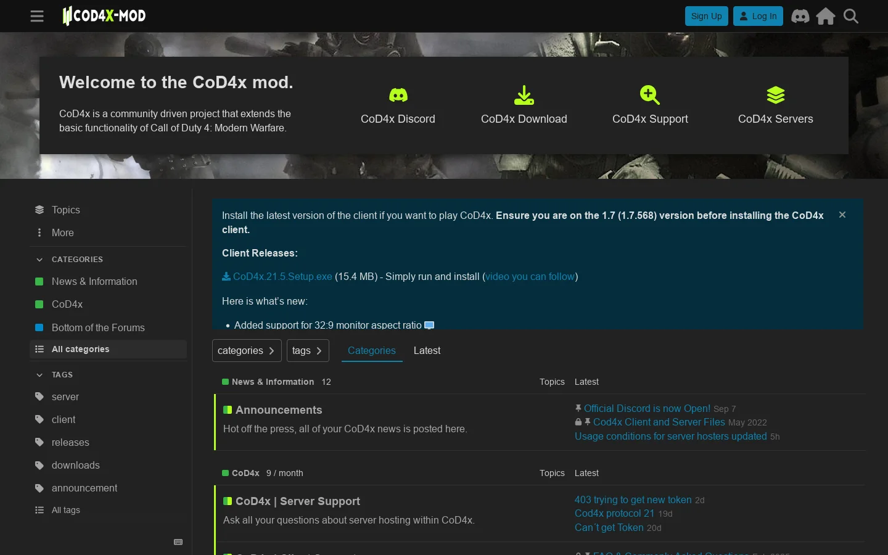Open CoD4x | Server Support subcategory
The height and width of the screenshot is (555, 888).
(x=292, y=501)
